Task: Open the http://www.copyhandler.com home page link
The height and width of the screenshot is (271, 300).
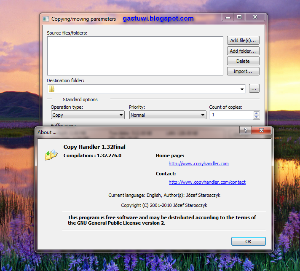Action: [x=198, y=164]
